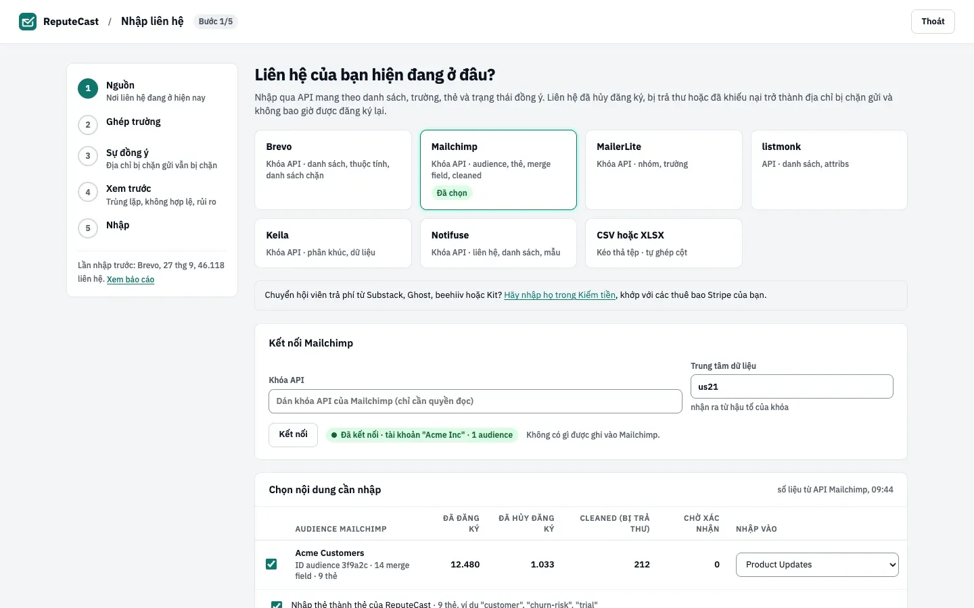Edit the Trung tâm dữ liệu field
This screenshot has height=608, width=974.
click(792, 386)
